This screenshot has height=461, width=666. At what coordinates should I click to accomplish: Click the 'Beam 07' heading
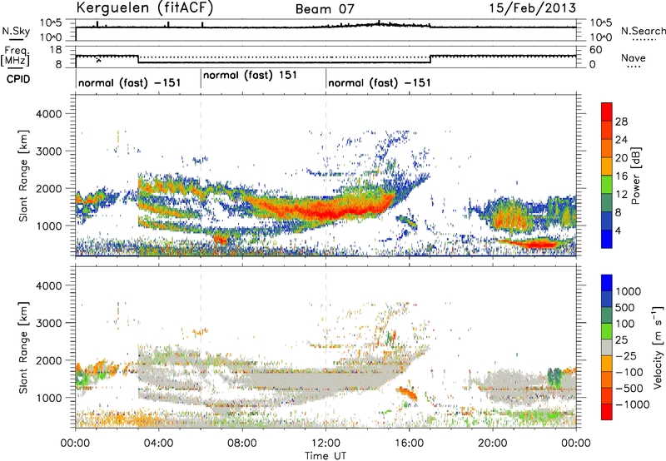[x=325, y=9]
